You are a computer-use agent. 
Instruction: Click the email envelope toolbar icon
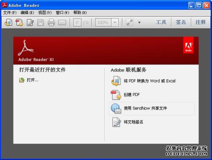(62, 22)
